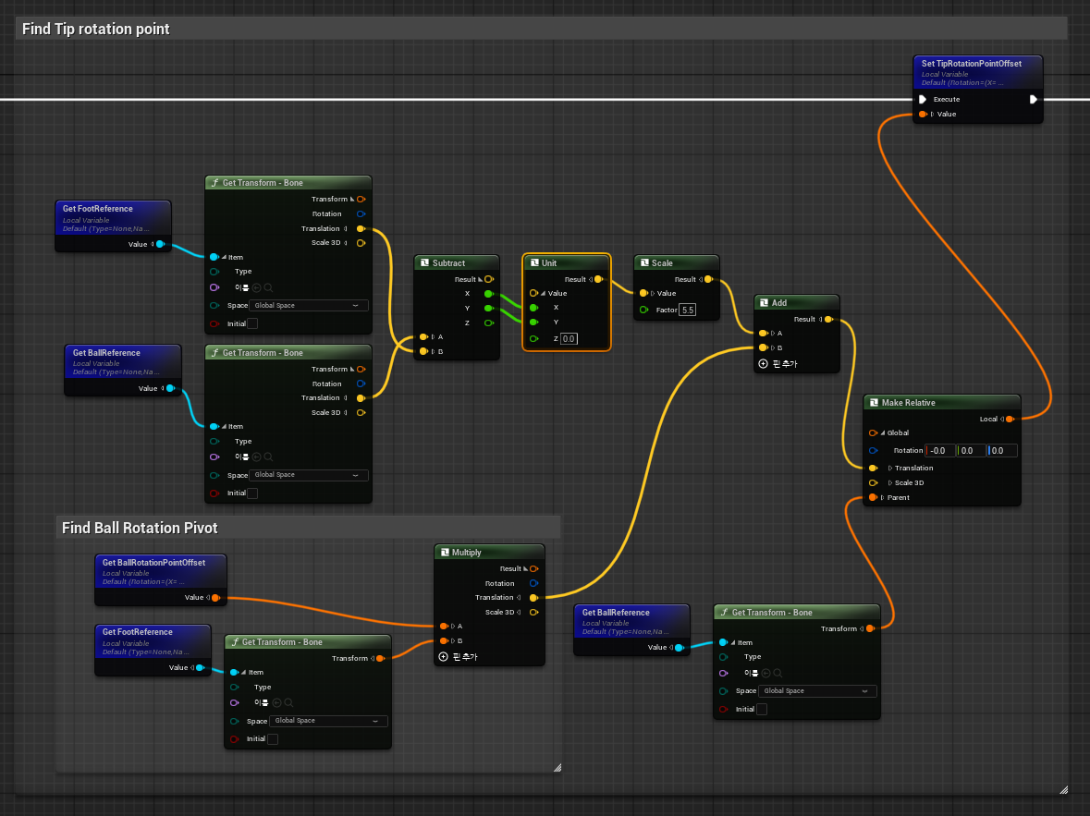Click the Value pin of Get BallRotationPointOffset

click(215, 598)
